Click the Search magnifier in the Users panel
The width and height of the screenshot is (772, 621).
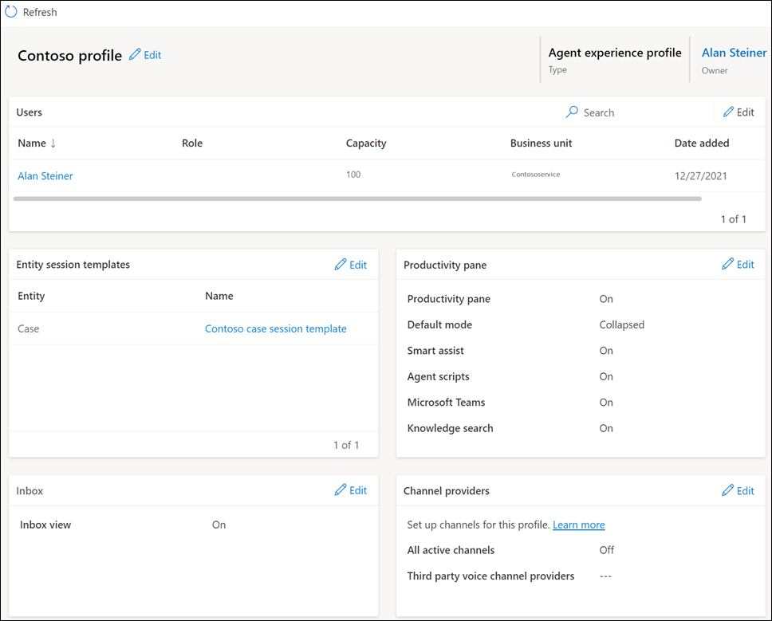coord(572,112)
